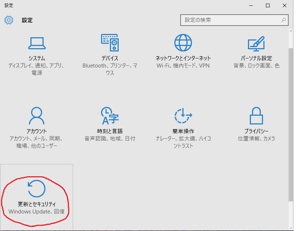This screenshot has height=231, width=300.
Task: Close the 設定 window
Action: pyautogui.click(x=285, y=5)
